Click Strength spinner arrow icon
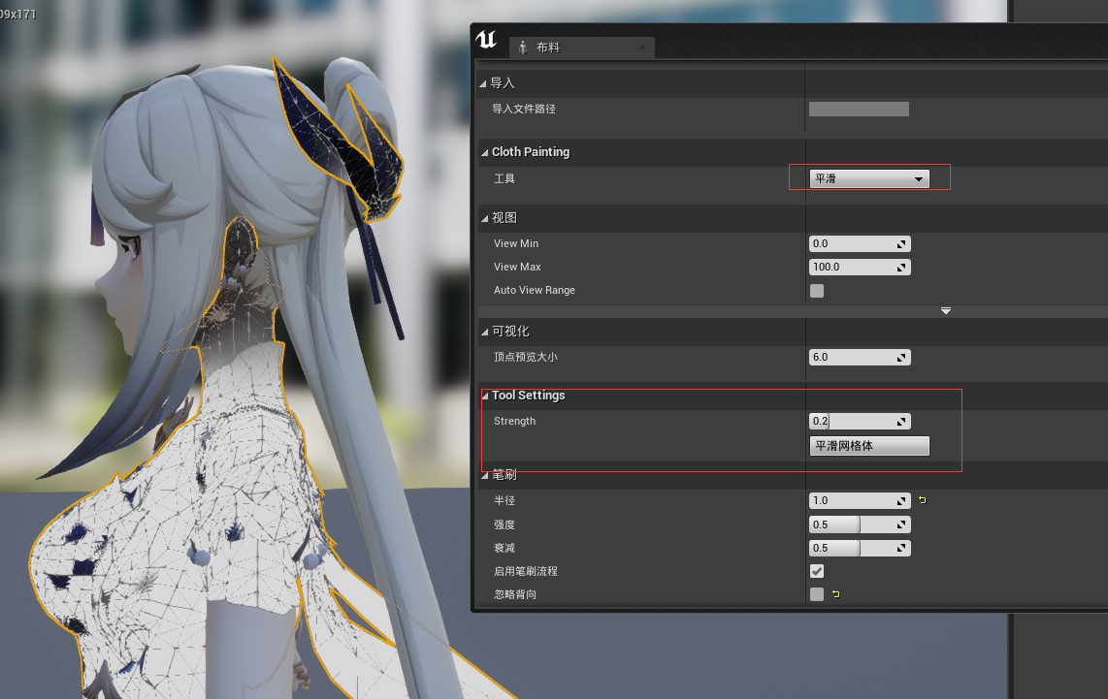This screenshot has width=1108, height=699. pos(901,422)
